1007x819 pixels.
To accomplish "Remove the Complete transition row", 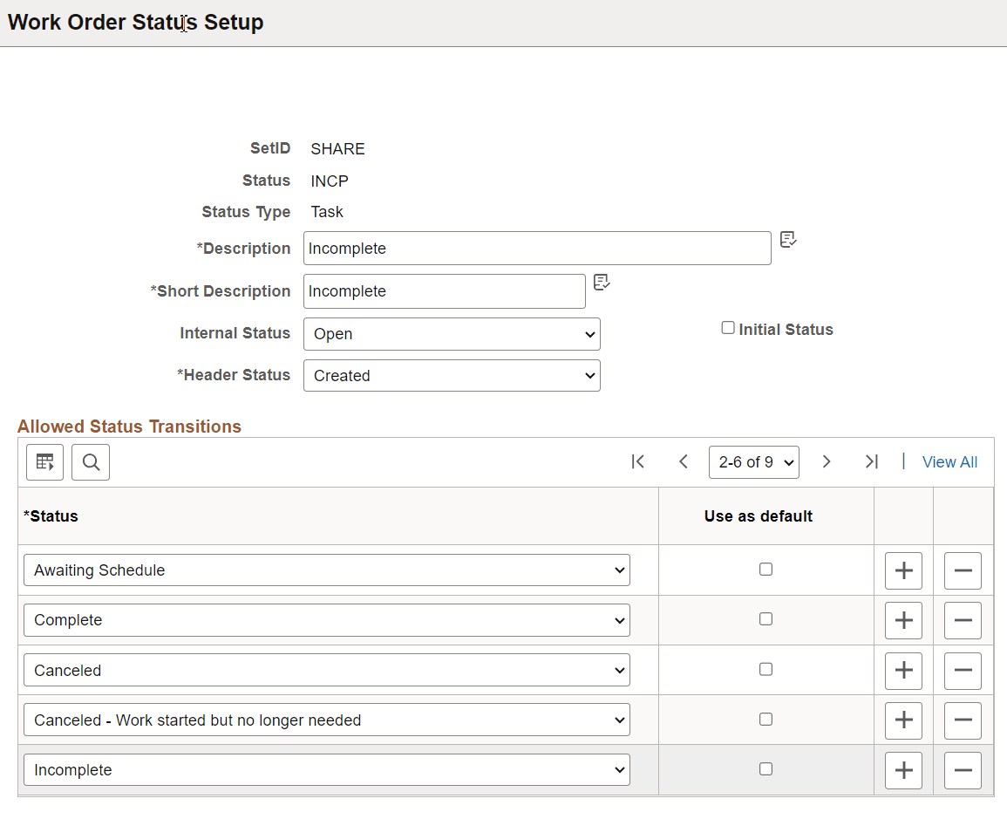I will pyautogui.click(x=963, y=620).
